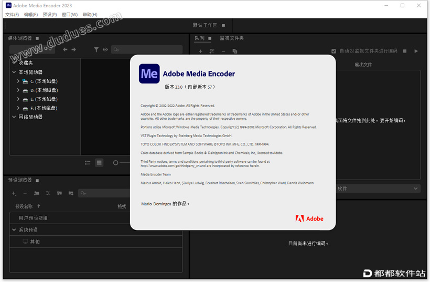This screenshot has width=430, height=282.
Task: Add source with queue plus icon
Action: click(x=200, y=51)
